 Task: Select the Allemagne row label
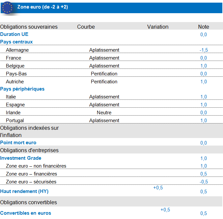[17, 50]
